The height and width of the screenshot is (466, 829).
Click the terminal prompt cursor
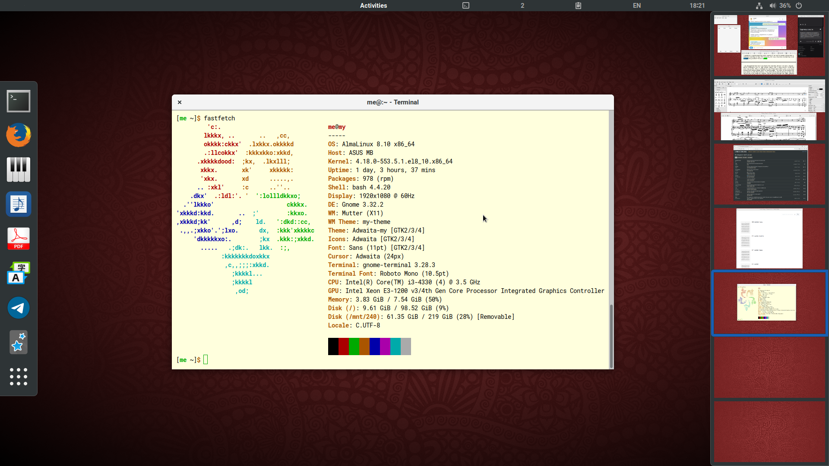point(206,359)
